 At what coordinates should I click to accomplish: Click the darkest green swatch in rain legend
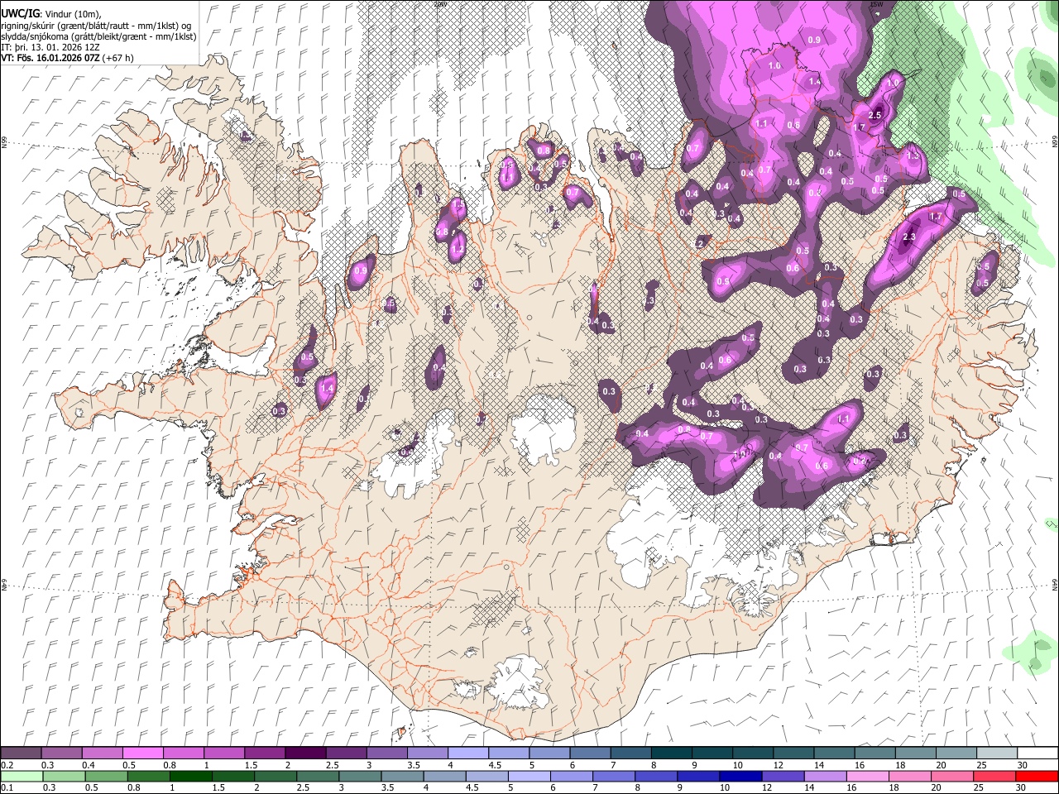pos(190,776)
